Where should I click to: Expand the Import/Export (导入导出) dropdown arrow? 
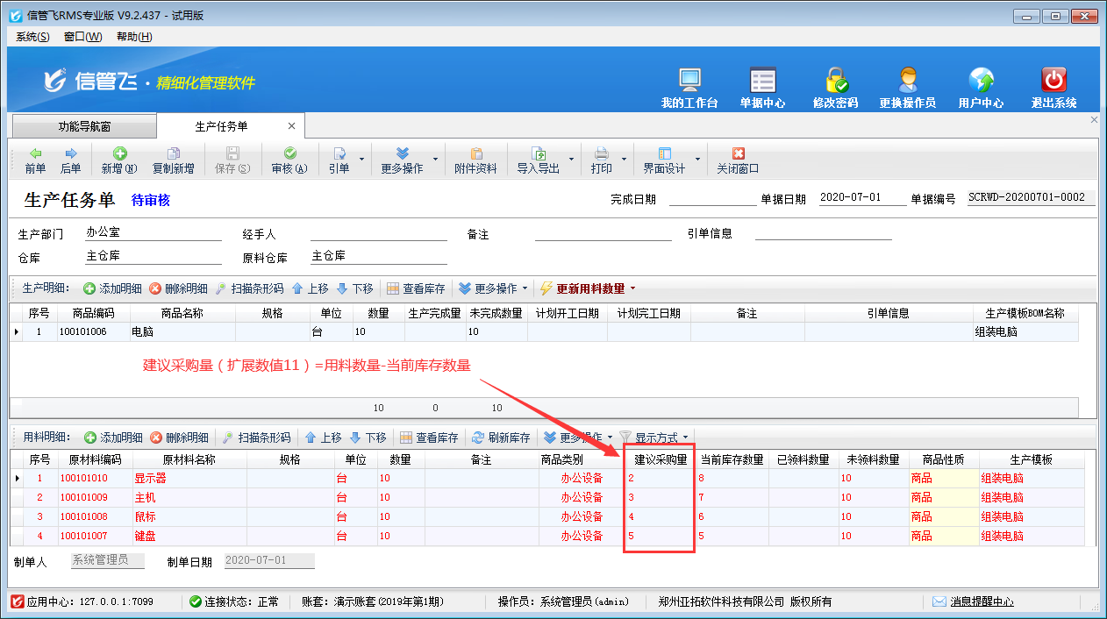[572, 160]
